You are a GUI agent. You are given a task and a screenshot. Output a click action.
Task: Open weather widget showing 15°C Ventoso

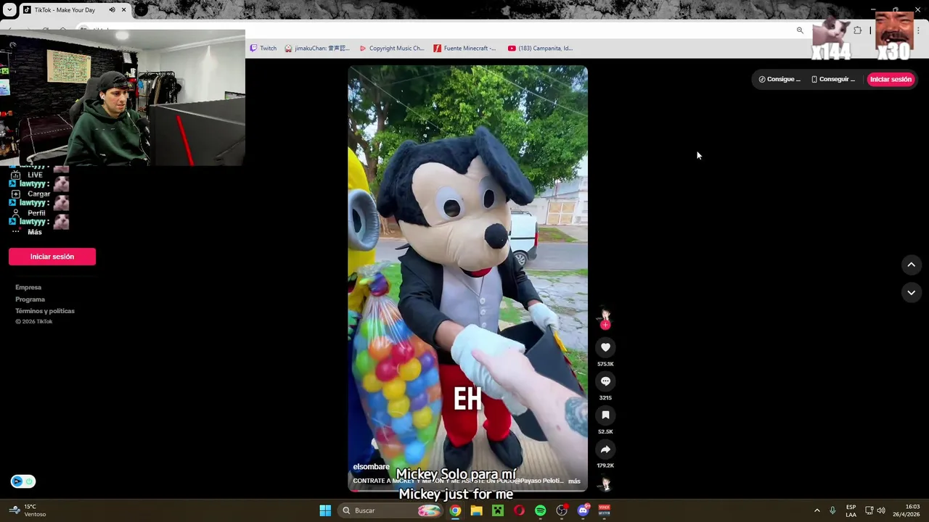pyautogui.click(x=28, y=510)
